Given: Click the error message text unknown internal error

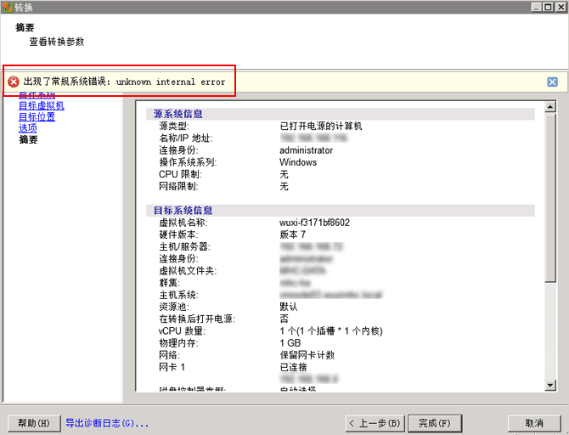Looking at the screenshot, I should click(x=171, y=82).
